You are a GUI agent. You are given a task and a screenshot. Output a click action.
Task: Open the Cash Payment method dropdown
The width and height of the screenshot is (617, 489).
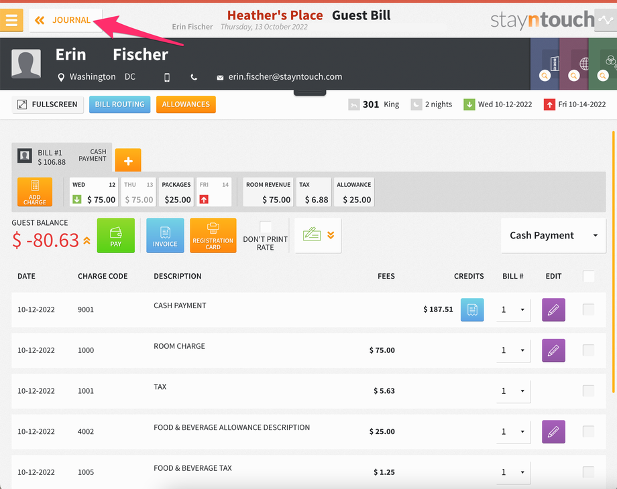coord(553,236)
